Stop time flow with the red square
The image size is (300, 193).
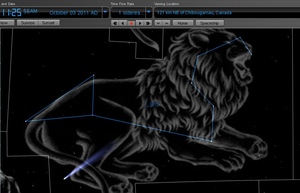click(131, 23)
